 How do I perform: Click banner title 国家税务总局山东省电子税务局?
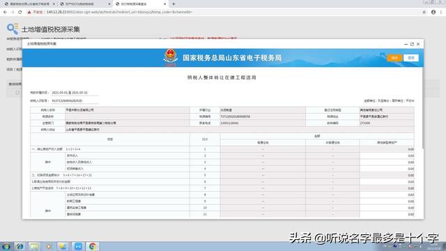click(232, 58)
